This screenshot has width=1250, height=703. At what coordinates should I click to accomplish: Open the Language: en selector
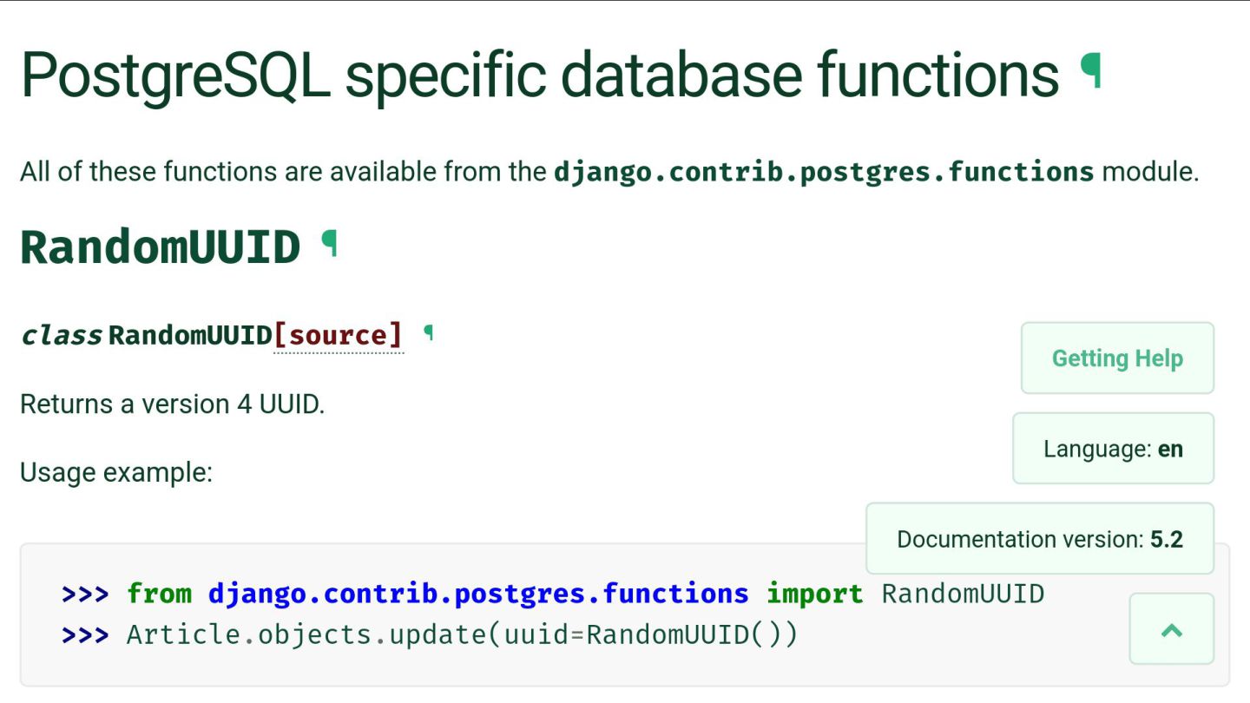pyautogui.click(x=1113, y=449)
